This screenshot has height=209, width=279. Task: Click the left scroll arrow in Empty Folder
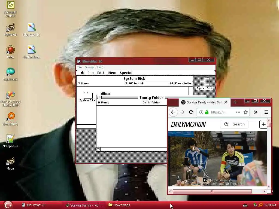click(x=98, y=149)
